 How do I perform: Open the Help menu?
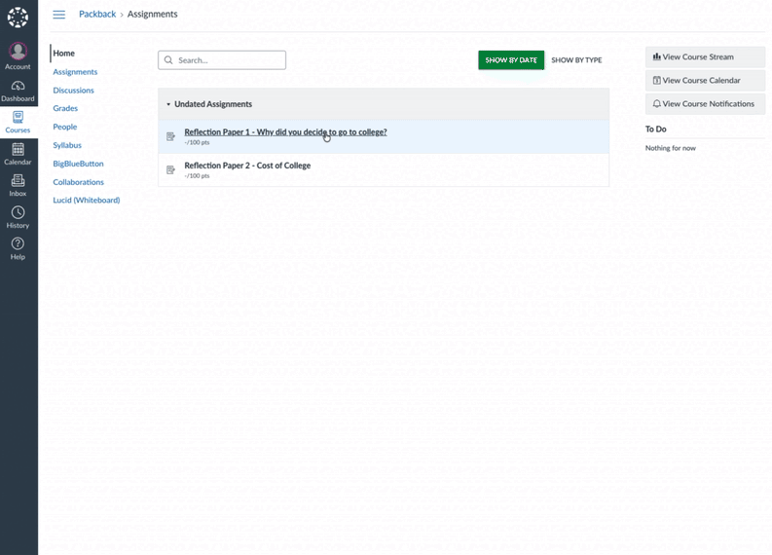pos(18,248)
